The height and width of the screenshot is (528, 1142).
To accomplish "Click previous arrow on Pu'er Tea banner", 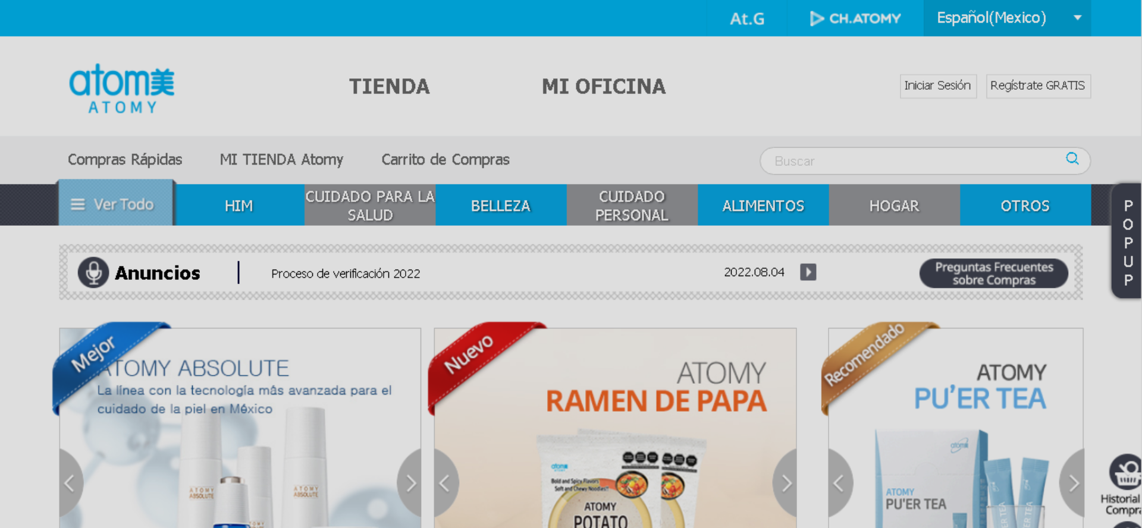I will click(x=840, y=483).
